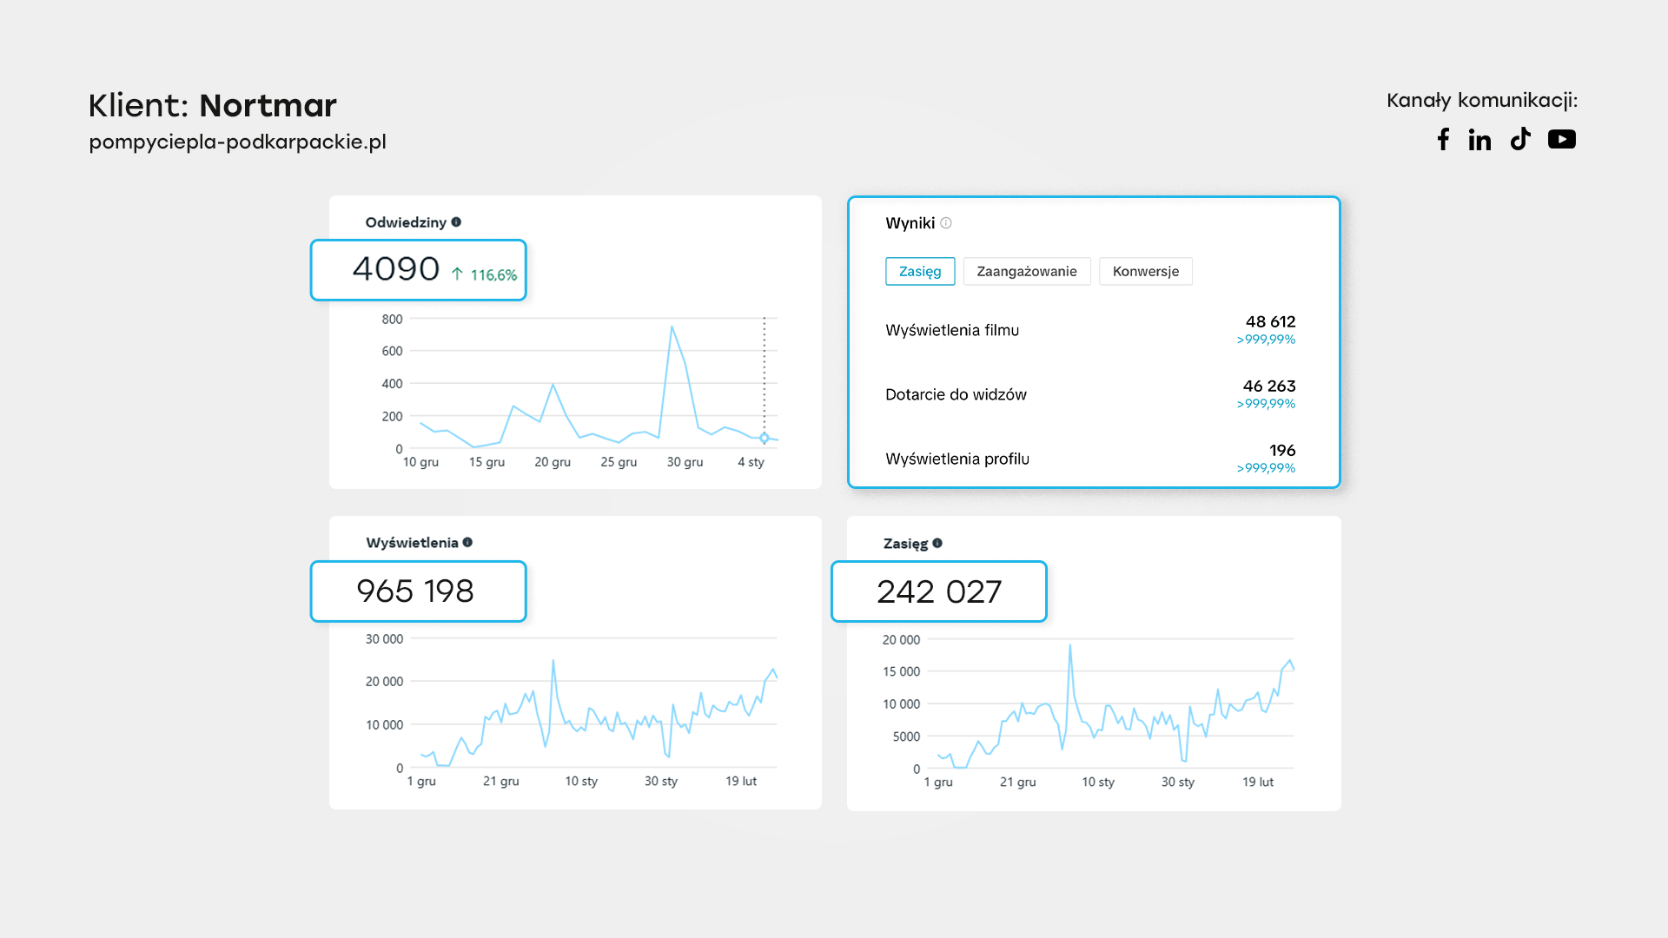Select the 4090 visits value box
Screen dimensions: 1668x938
coord(419,270)
